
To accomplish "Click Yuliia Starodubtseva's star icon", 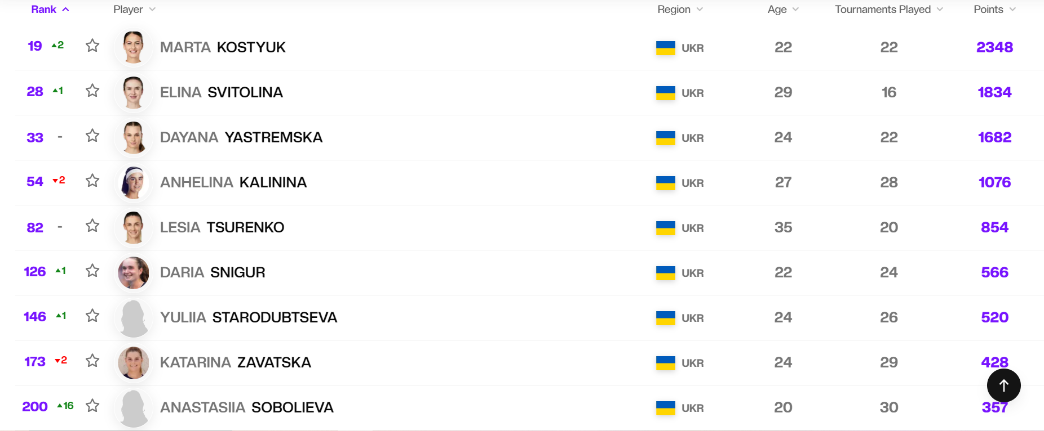I will (92, 316).
